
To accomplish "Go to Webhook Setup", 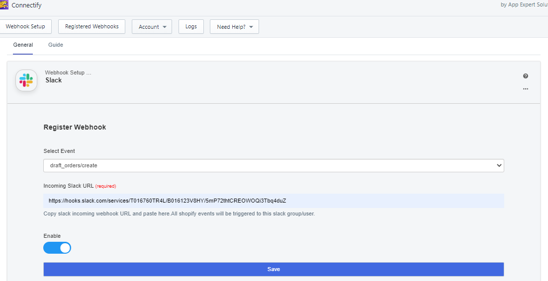I will point(25,26).
